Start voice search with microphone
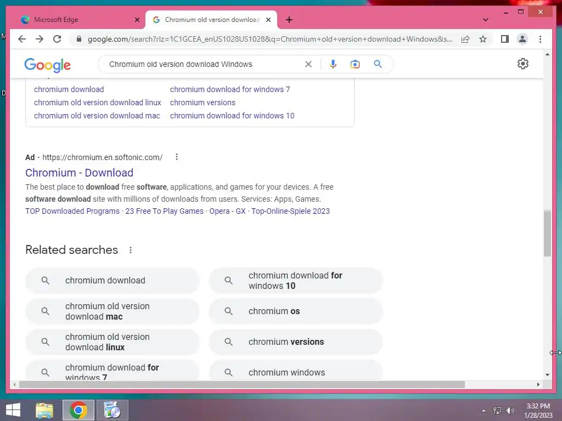This screenshot has width=562, height=421. tap(333, 64)
